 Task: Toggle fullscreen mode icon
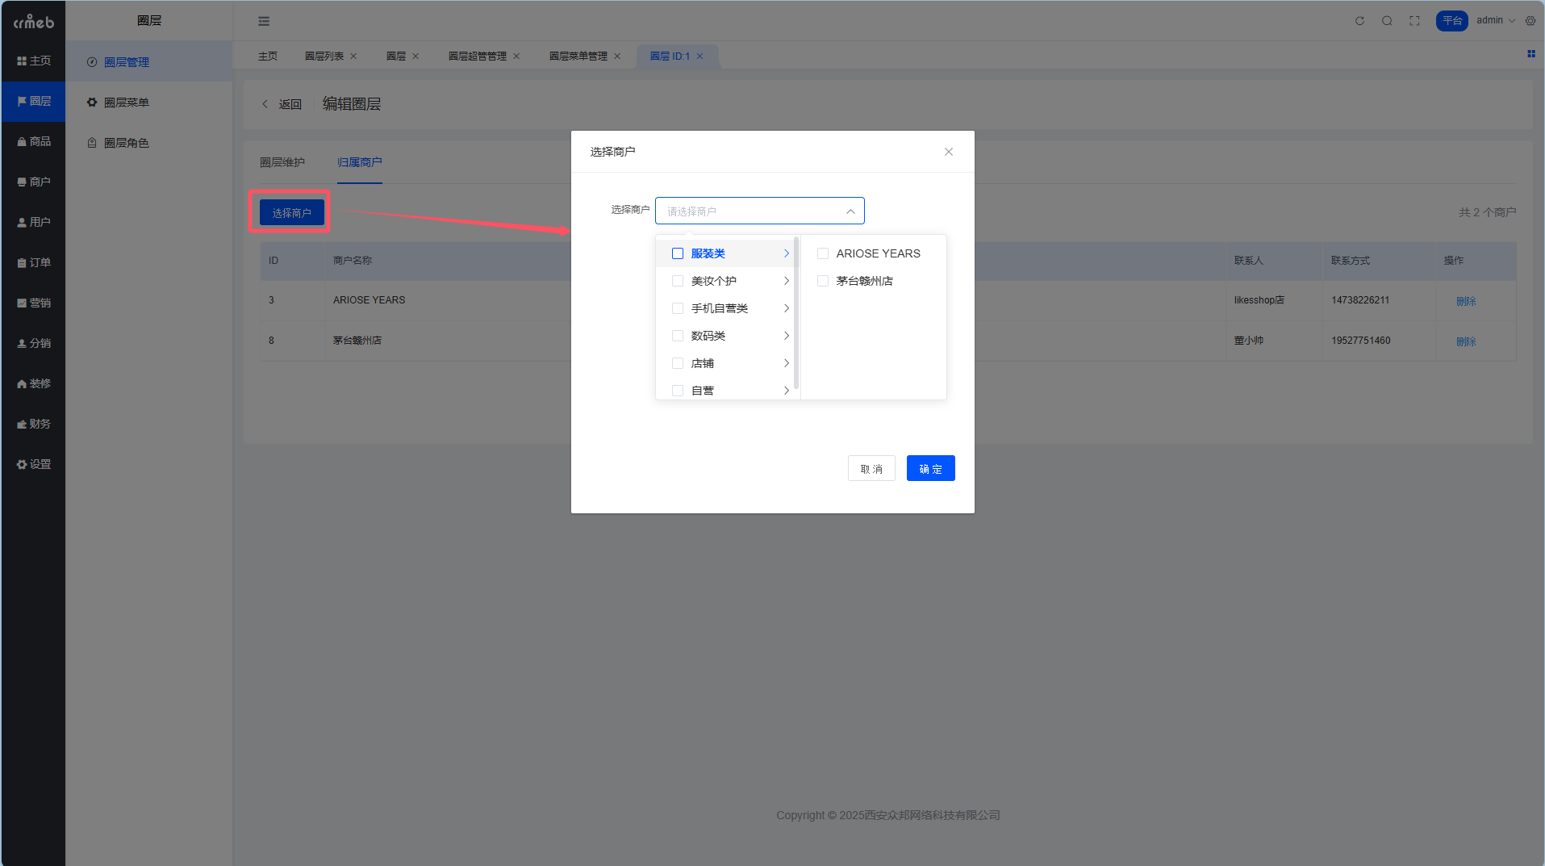[x=1414, y=21]
